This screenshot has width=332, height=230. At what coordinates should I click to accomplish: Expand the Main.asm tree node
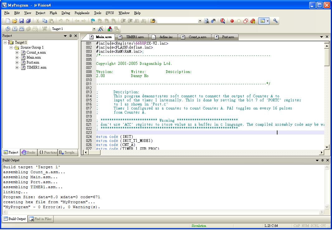[17, 57]
